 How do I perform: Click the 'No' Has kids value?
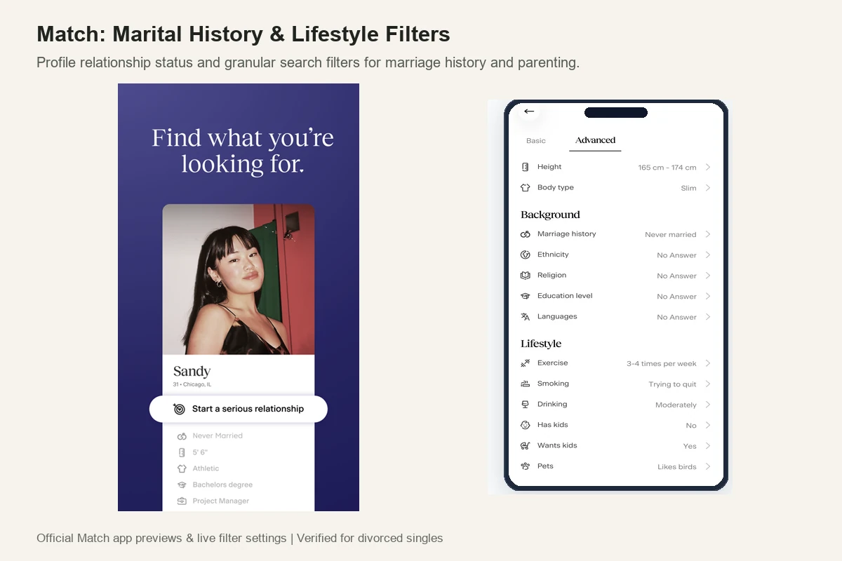click(x=691, y=426)
